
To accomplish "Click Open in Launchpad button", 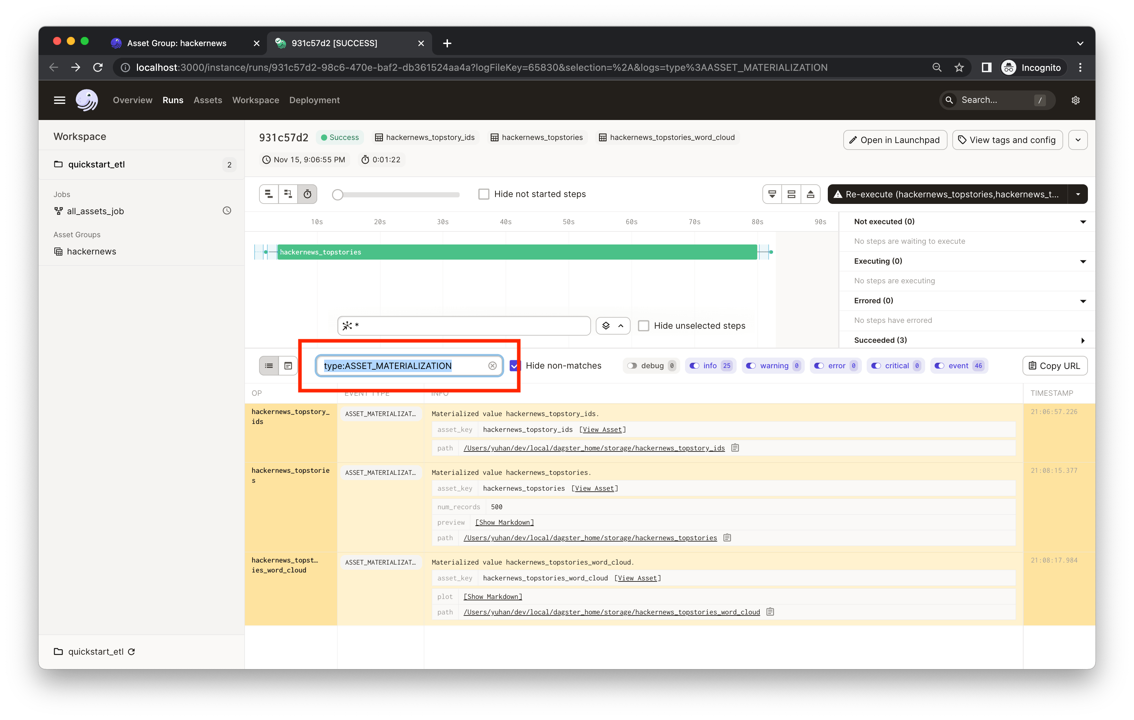I will coord(895,140).
